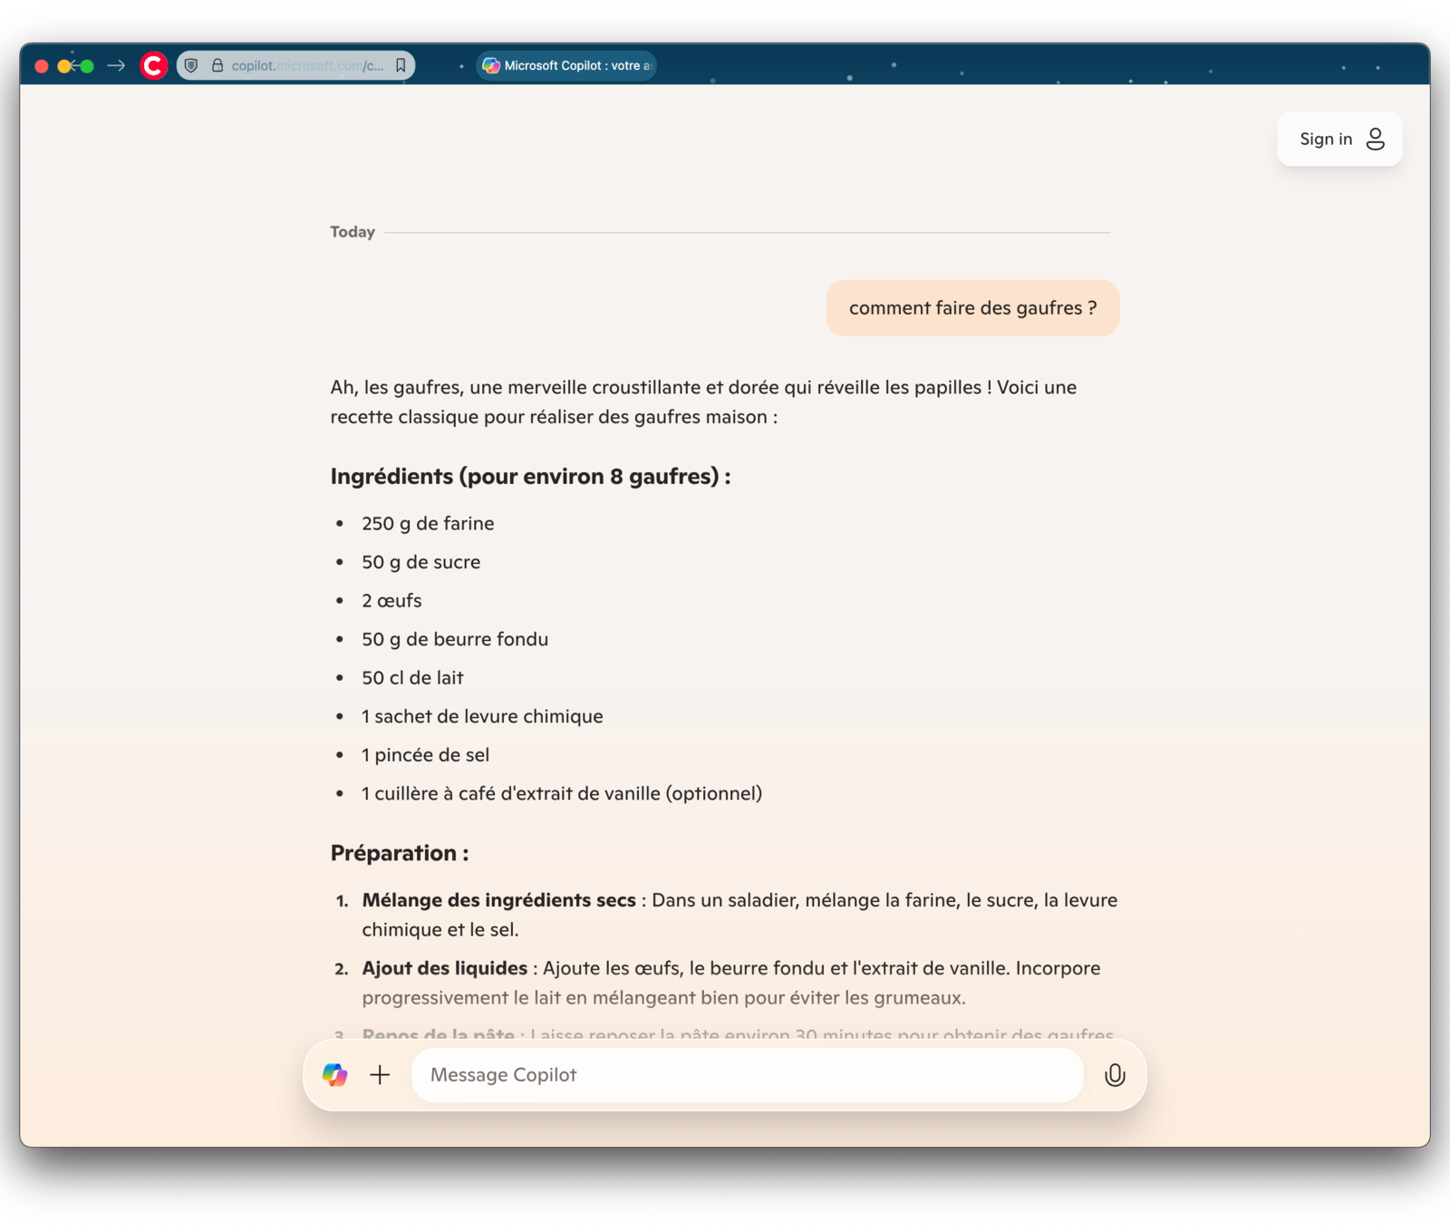1450x1231 pixels.
Task: Start voice input with the microphone icon
Action: [x=1115, y=1075]
